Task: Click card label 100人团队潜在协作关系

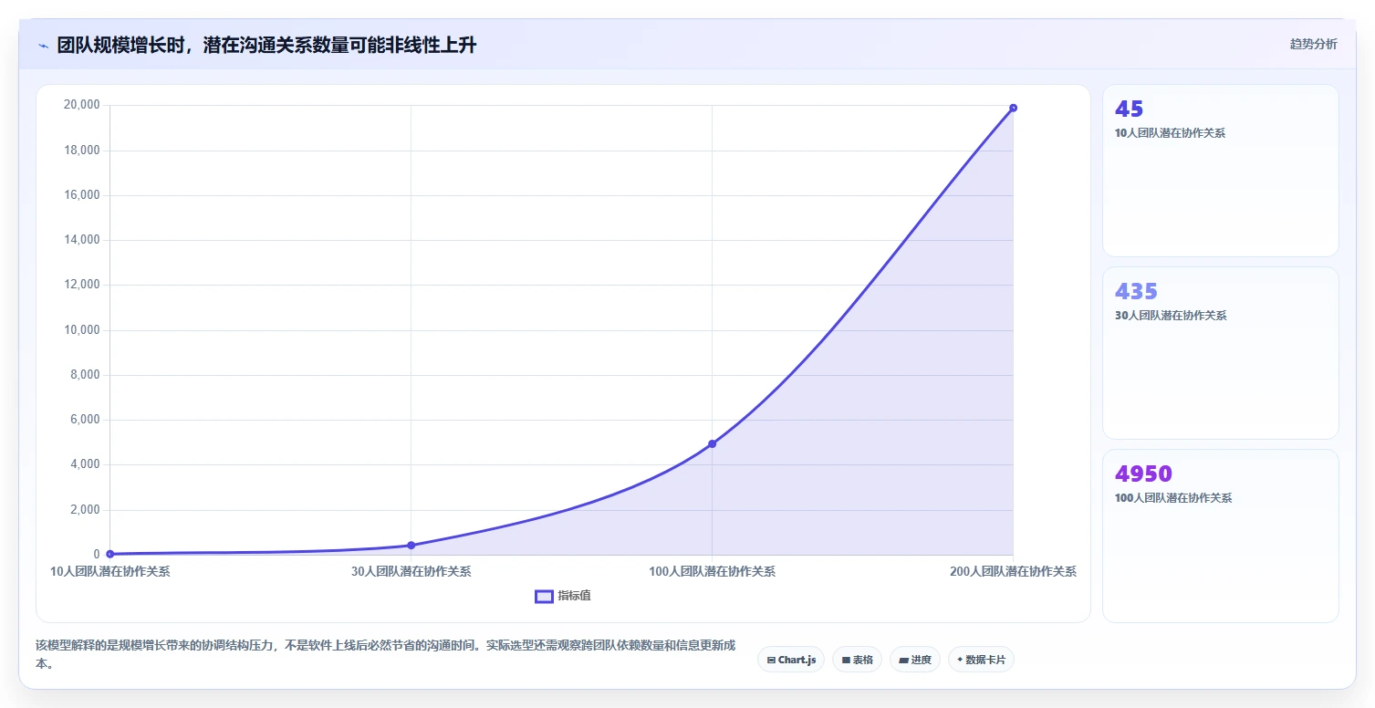Action: click(x=1173, y=498)
